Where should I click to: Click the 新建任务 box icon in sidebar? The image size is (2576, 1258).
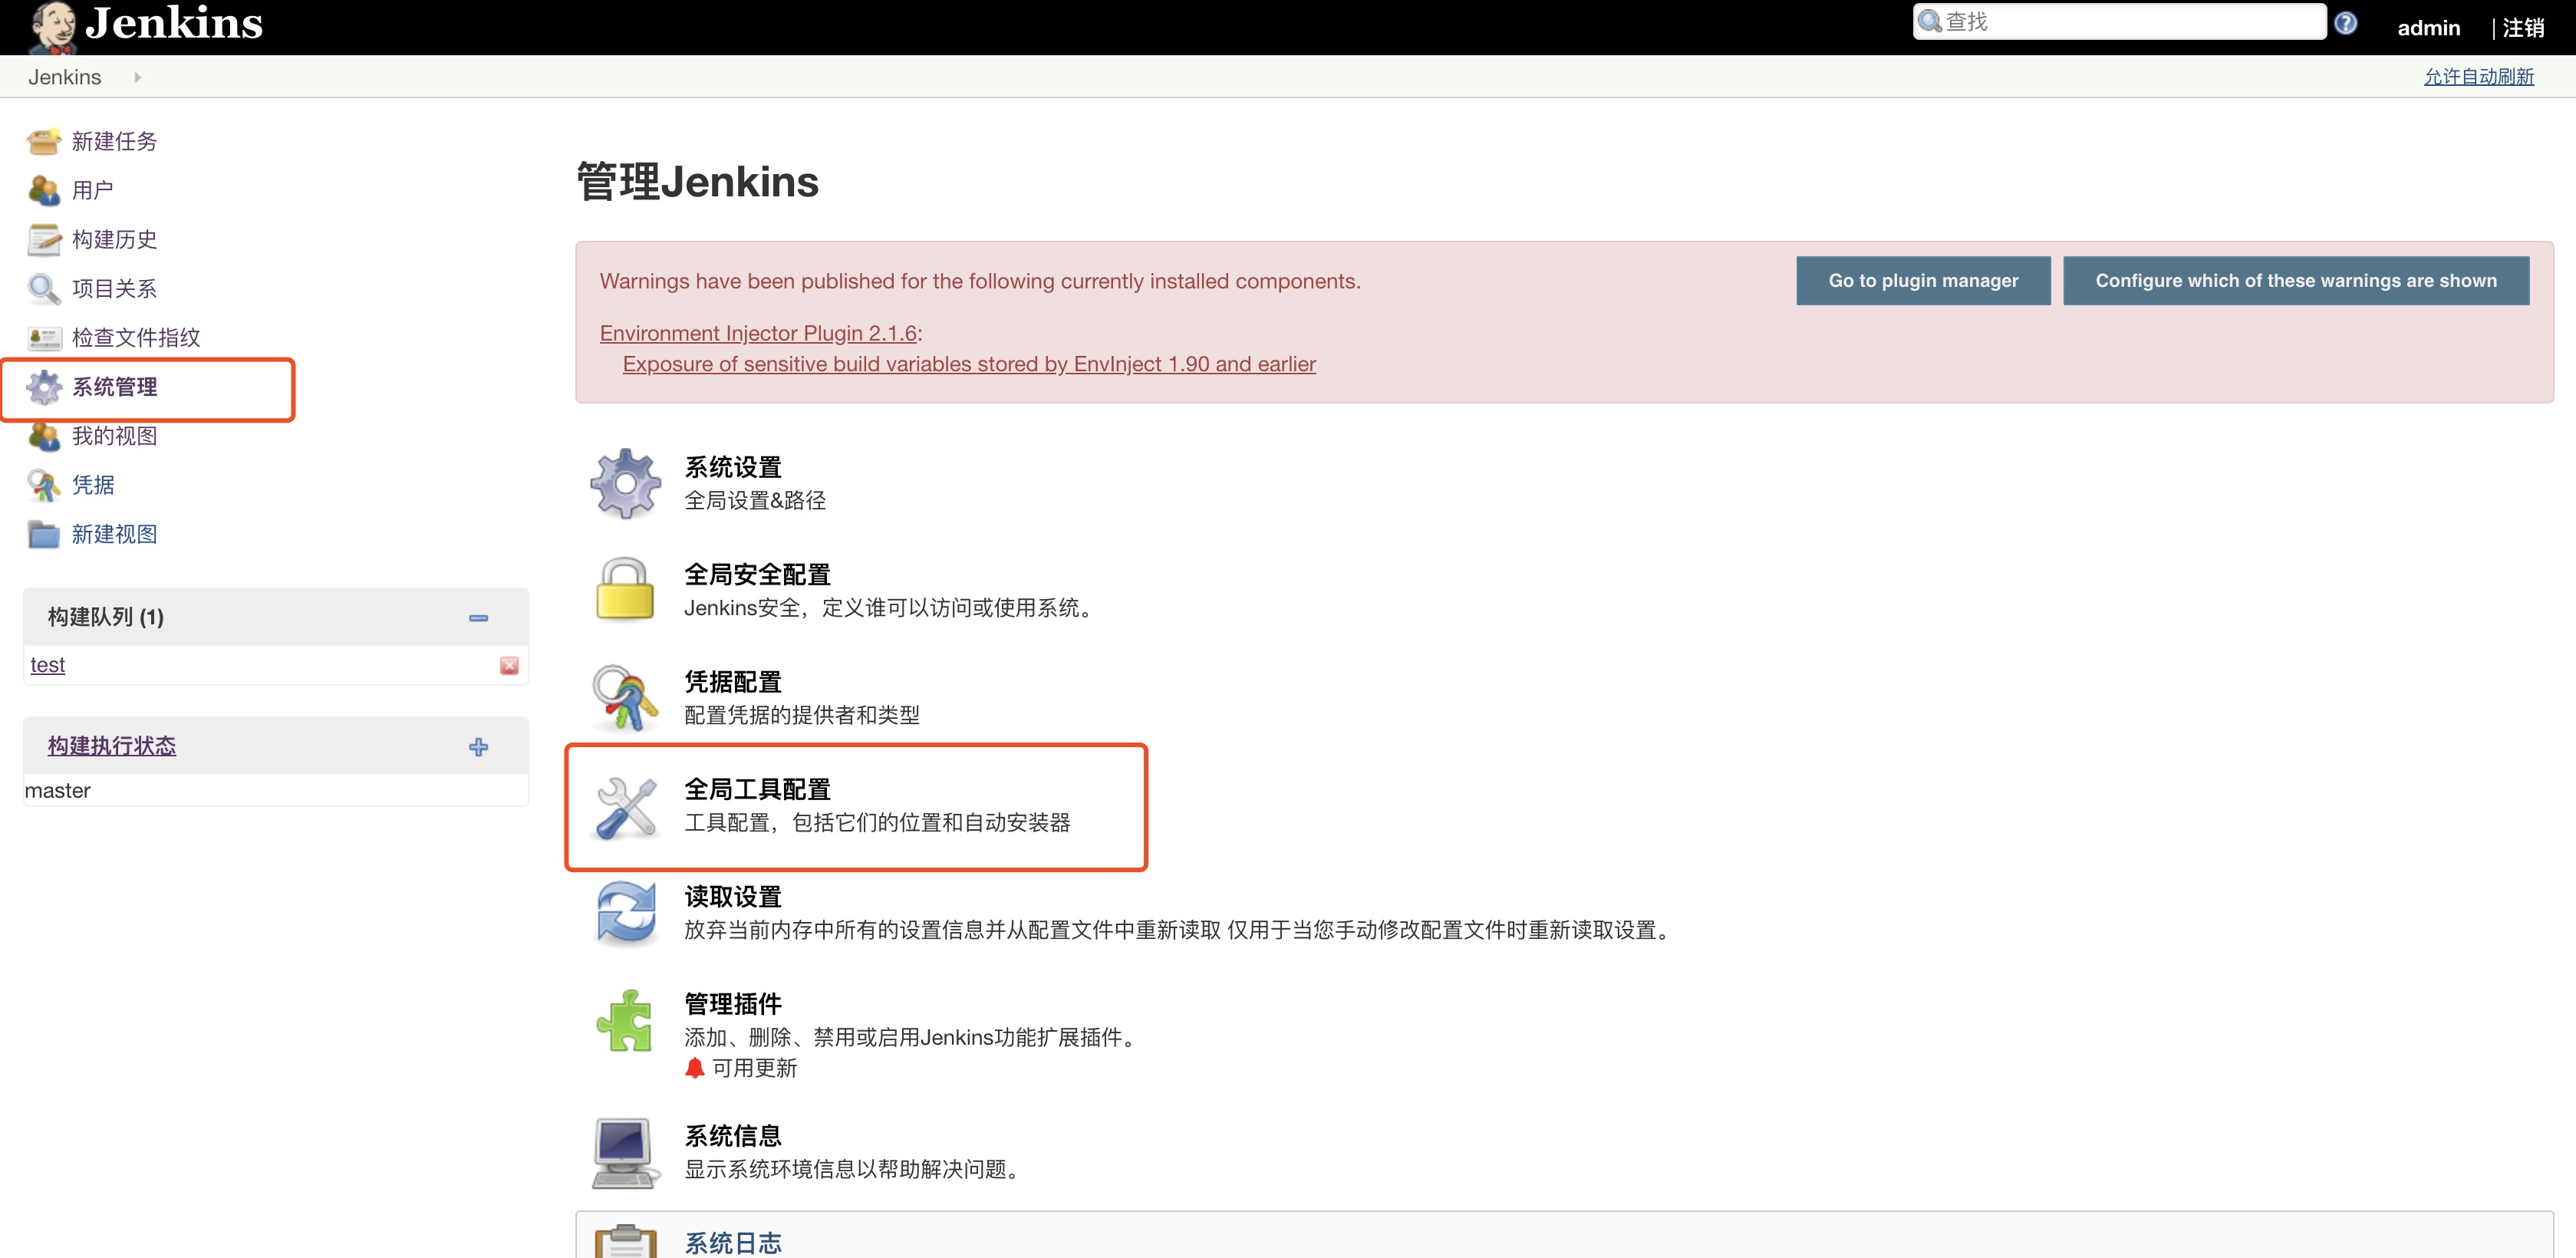(x=43, y=142)
